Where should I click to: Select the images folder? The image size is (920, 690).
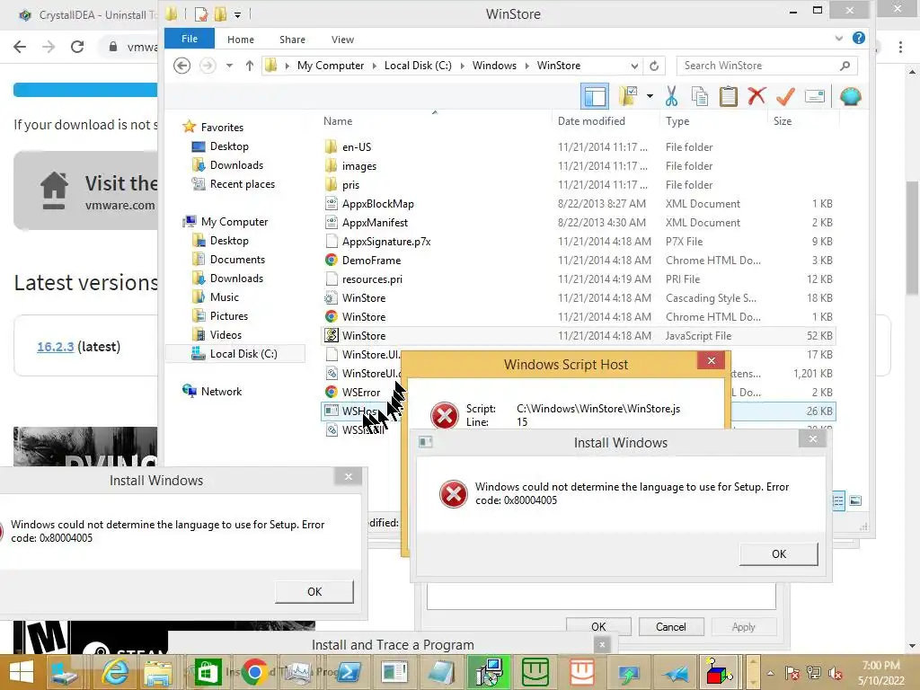(359, 166)
